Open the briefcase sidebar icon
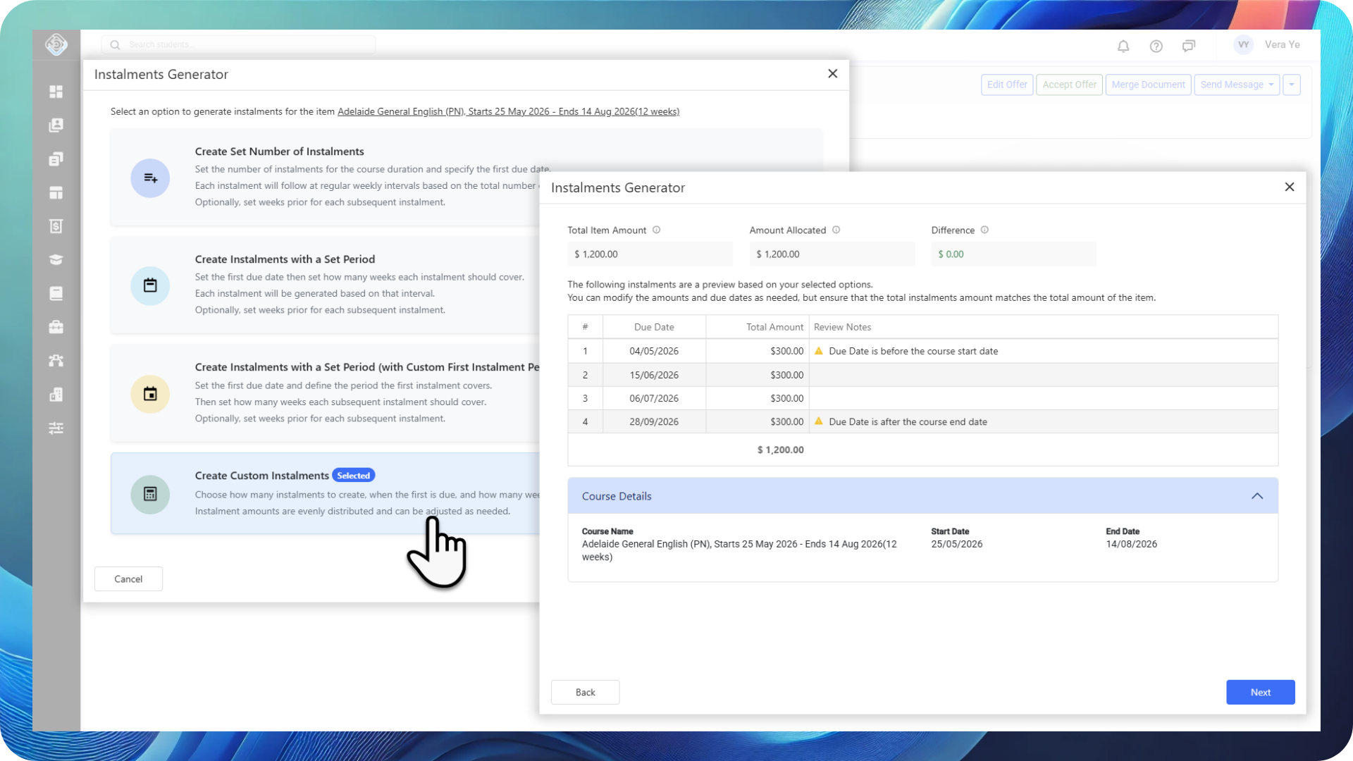The height and width of the screenshot is (761, 1353). (x=56, y=327)
